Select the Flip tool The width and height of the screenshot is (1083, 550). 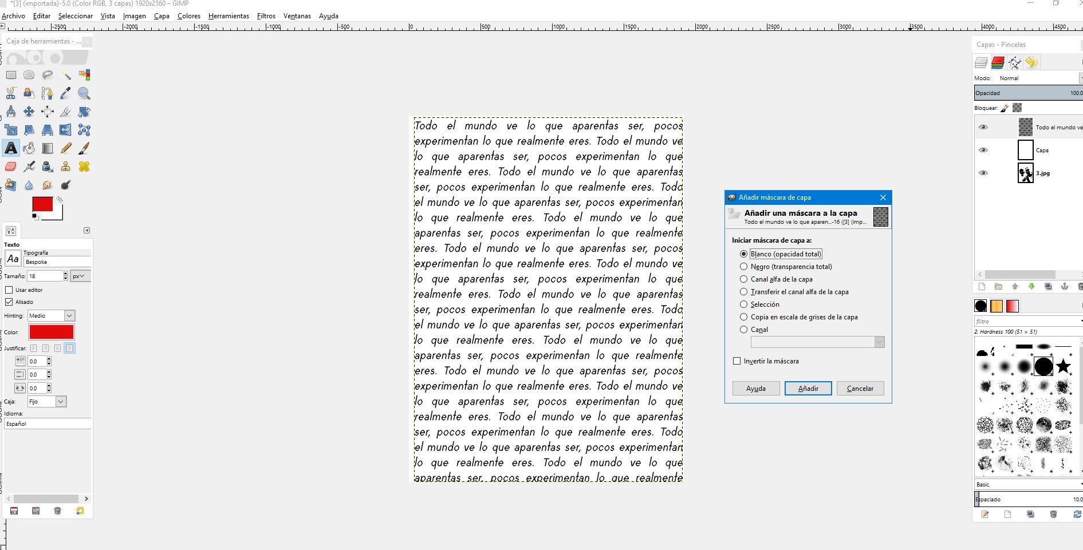point(66,130)
